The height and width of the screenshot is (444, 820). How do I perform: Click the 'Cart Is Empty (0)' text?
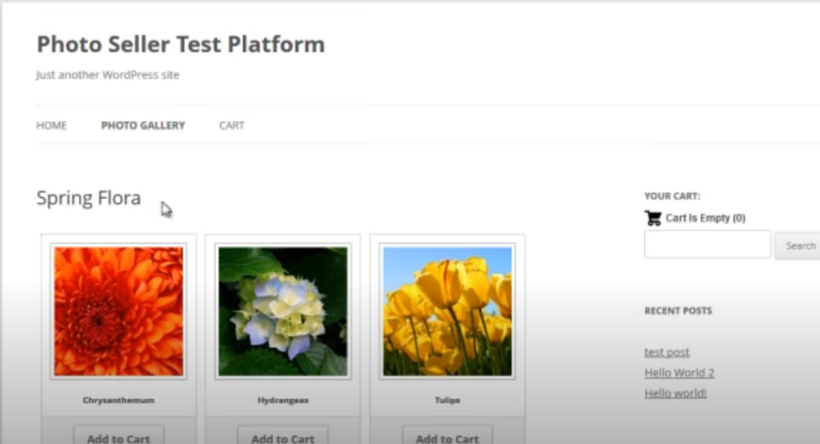click(705, 218)
